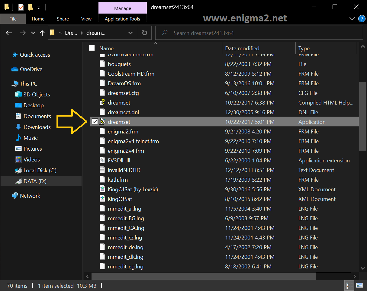This screenshot has width=367, height=291.
Task: Toggle the select-all checkbox in header
Action: click(92, 48)
